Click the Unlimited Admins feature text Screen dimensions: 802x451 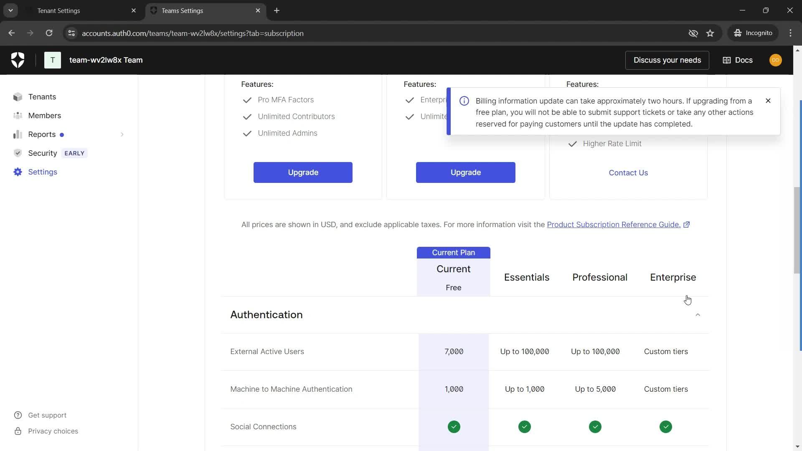click(x=287, y=133)
